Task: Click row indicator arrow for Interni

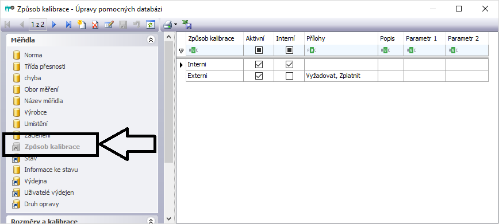Action: 182,65
